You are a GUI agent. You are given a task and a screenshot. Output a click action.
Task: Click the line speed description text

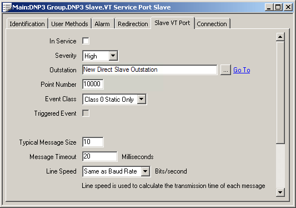(x=173, y=186)
